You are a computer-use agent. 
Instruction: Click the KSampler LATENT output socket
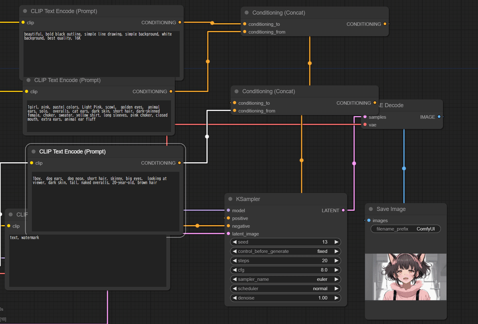(343, 210)
